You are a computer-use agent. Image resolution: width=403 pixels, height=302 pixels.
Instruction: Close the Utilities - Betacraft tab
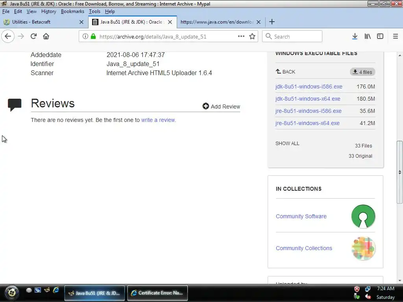pyautogui.click(x=81, y=22)
